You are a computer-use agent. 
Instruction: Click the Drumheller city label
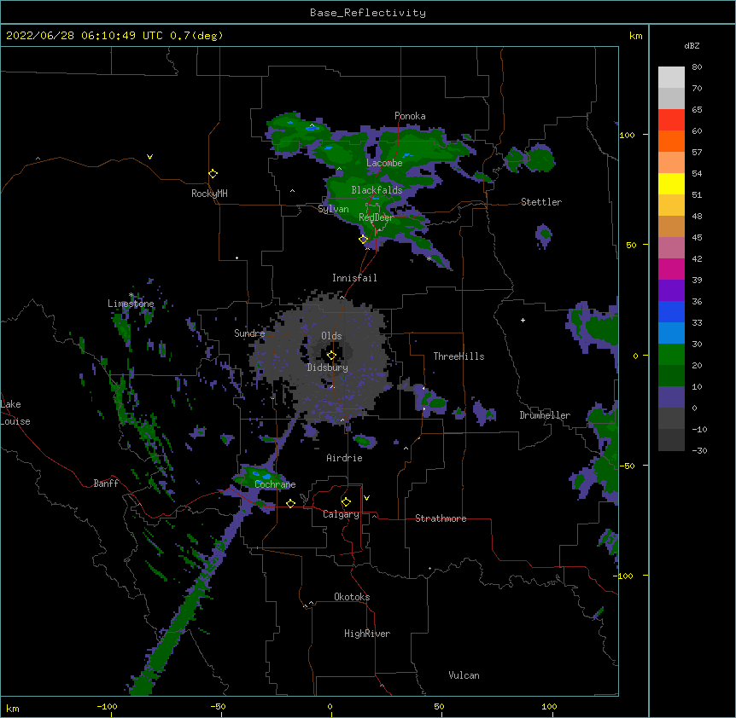pos(545,415)
